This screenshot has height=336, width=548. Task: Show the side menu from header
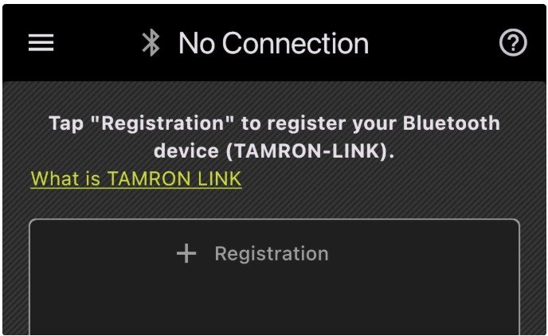click(41, 44)
